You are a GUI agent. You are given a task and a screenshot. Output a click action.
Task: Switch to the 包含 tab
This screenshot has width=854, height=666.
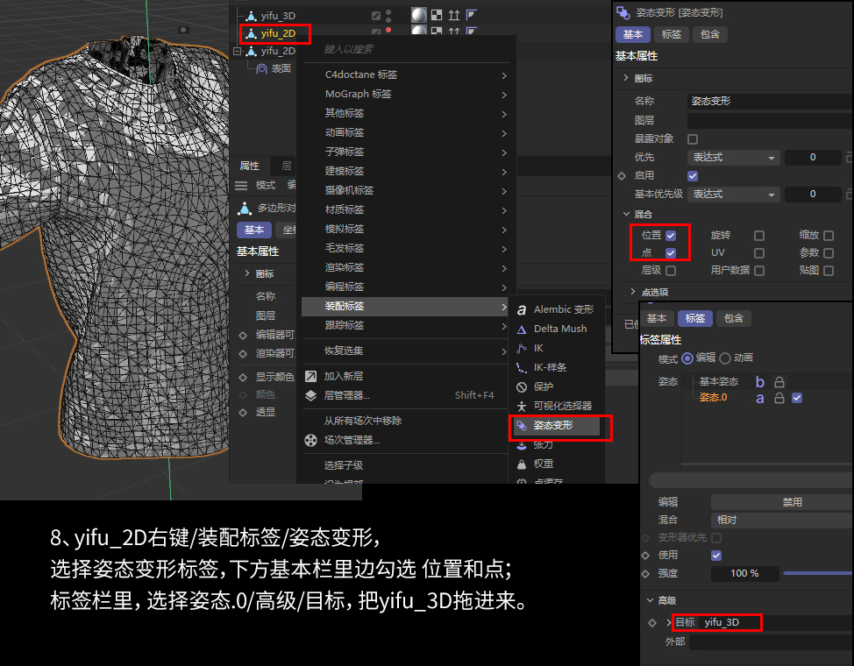(x=709, y=34)
